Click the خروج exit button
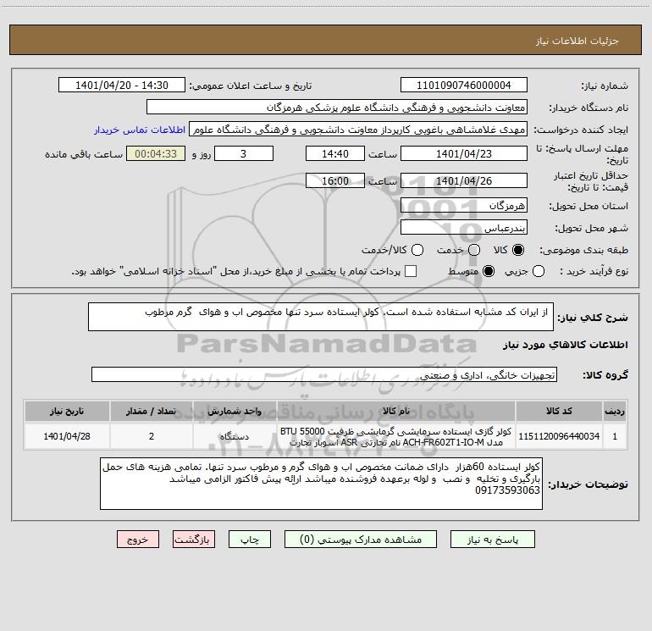This screenshot has width=652, height=631. point(138,540)
